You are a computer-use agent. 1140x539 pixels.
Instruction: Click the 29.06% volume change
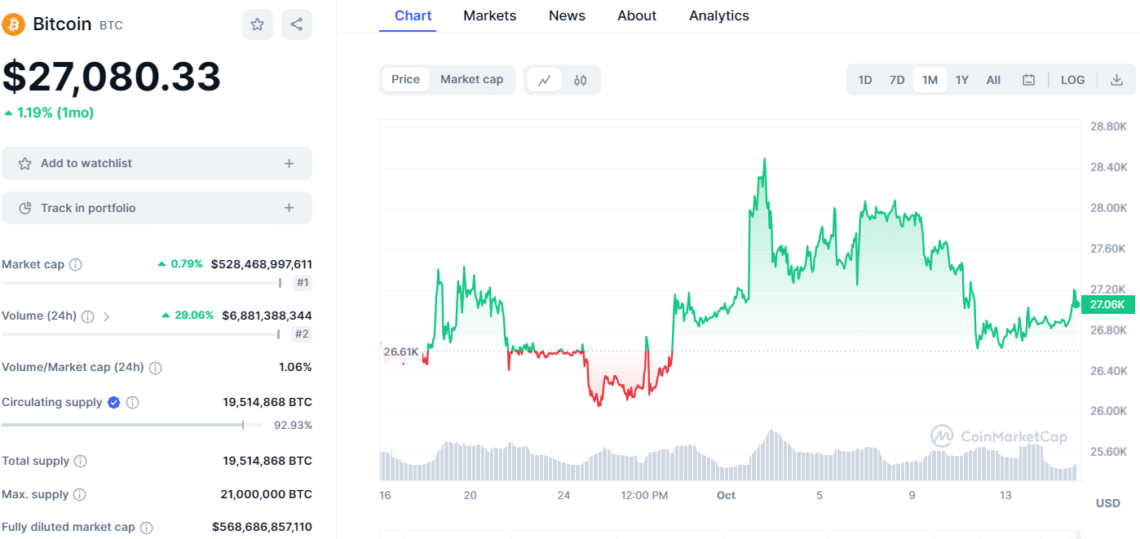[188, 315]
